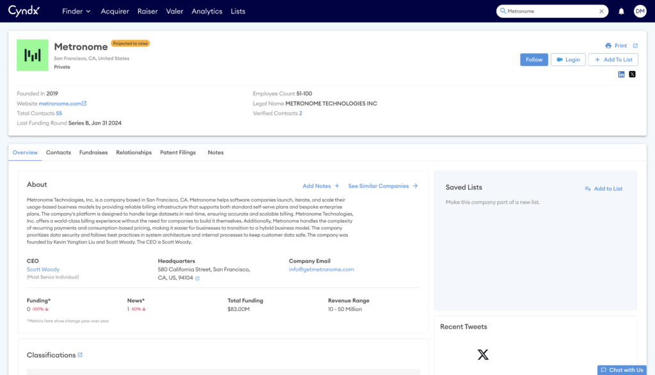Click the Add To List button

[613, 60]
